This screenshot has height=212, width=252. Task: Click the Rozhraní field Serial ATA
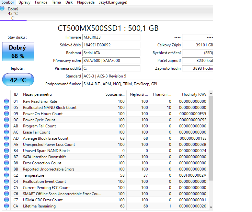[111, 53]
